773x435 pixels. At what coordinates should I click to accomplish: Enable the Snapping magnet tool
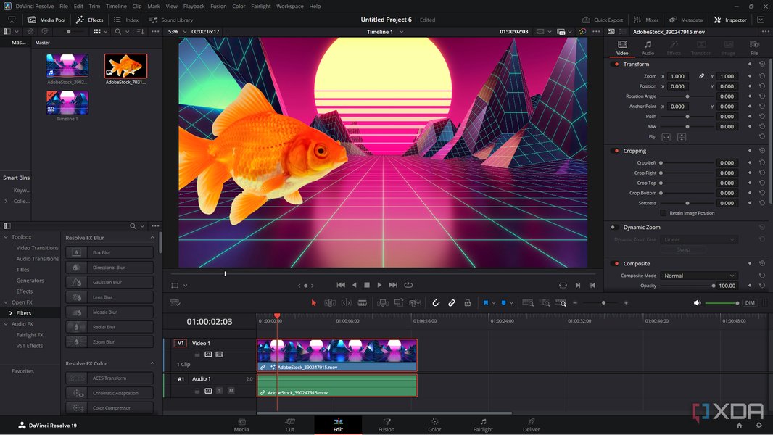436,302
